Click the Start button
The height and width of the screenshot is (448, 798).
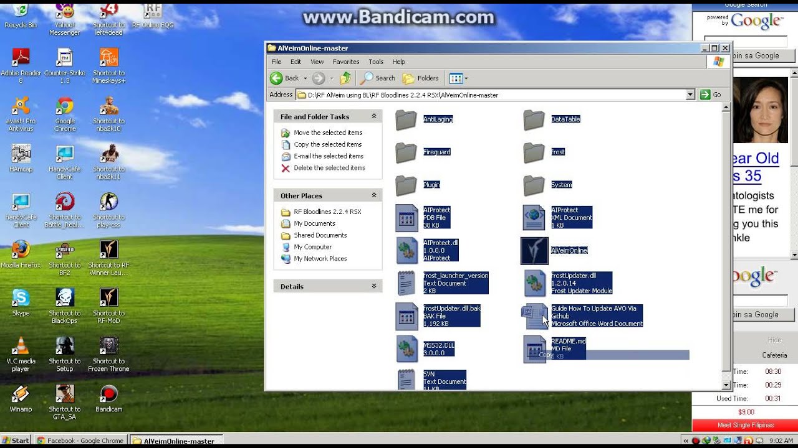tap(16, 441)
